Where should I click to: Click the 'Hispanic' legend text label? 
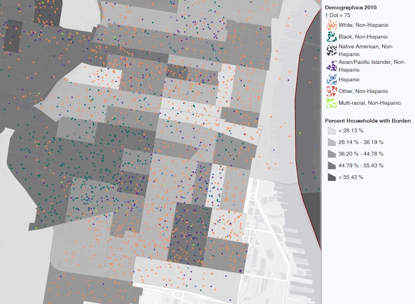click(349, 80)
